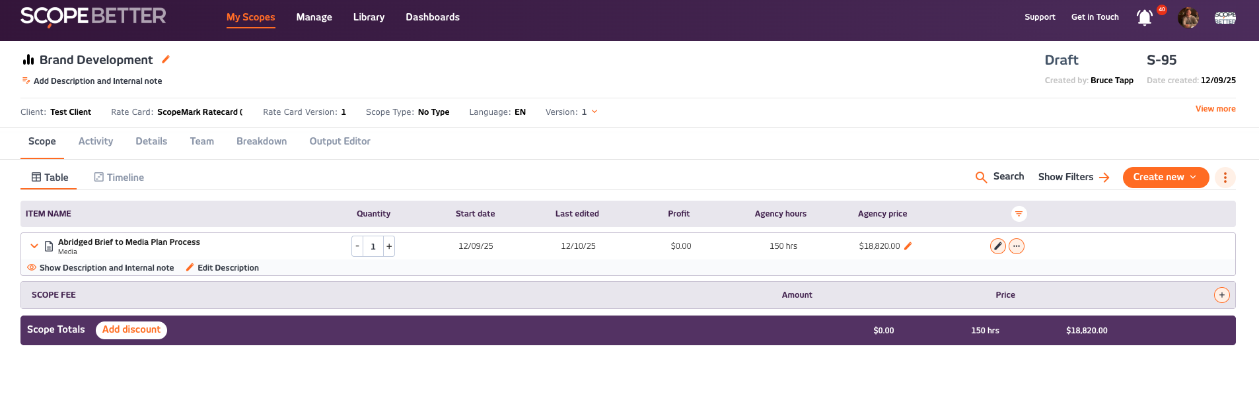Click the pencil icon beside Brand Development
Screen dimensions: 1259x402
[166, 59]
